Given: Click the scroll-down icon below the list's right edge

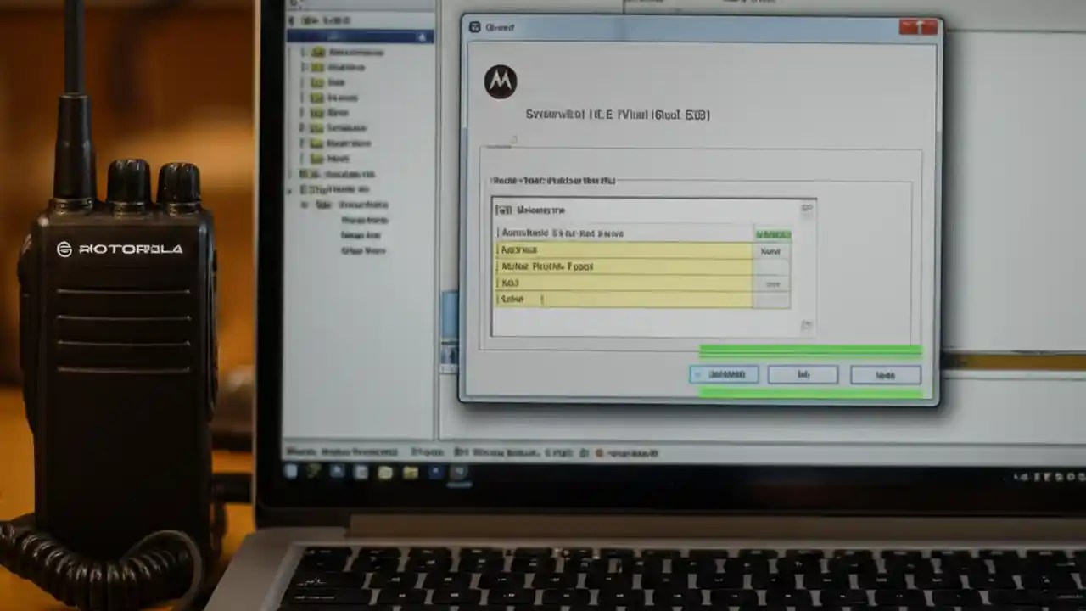Looking at the screenshot, I should pyautogui.click(x=807, y=326).
